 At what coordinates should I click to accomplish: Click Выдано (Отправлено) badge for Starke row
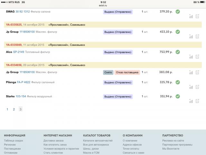[x=118, y=97]
